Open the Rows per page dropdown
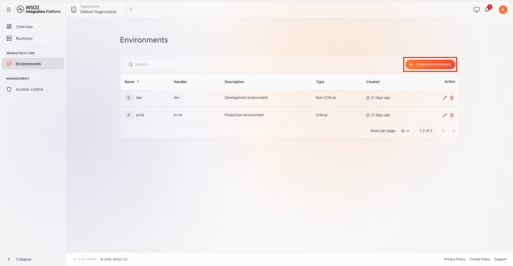This screenshot has width=513, height=266. coord(405,131)
